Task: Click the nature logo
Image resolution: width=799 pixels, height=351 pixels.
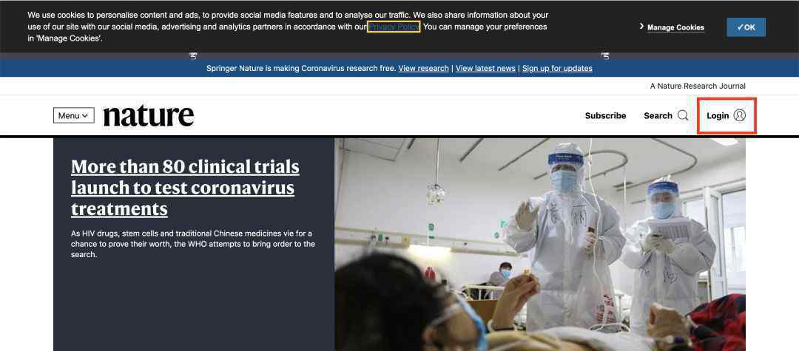Action: pyautogui.click(x=148, y=116)
